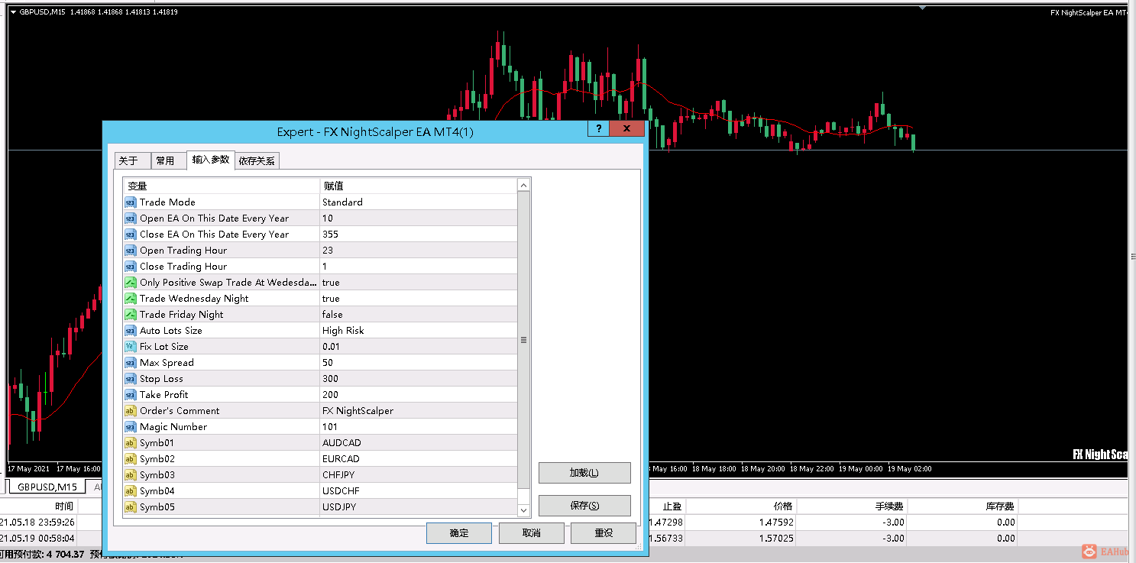The height and width of the screenshot is (563, 1136).
Task: Click the parameter list scroll up arrow
Action: (x=523, y=186)
